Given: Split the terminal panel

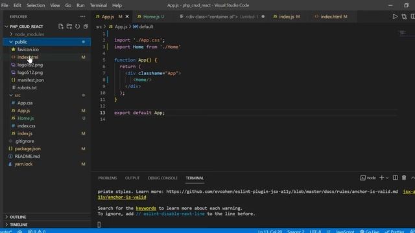Looking at the screenshot, I should coord(395,178).
